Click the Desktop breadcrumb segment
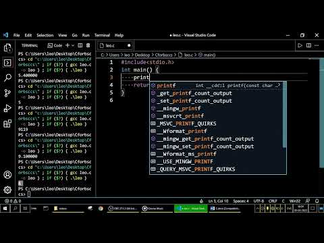324x243 pixels. 142,55
